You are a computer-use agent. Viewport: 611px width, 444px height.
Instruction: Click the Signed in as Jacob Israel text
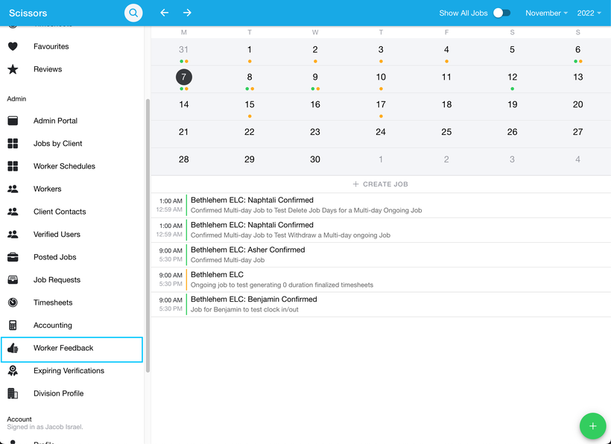pos(45,427)
